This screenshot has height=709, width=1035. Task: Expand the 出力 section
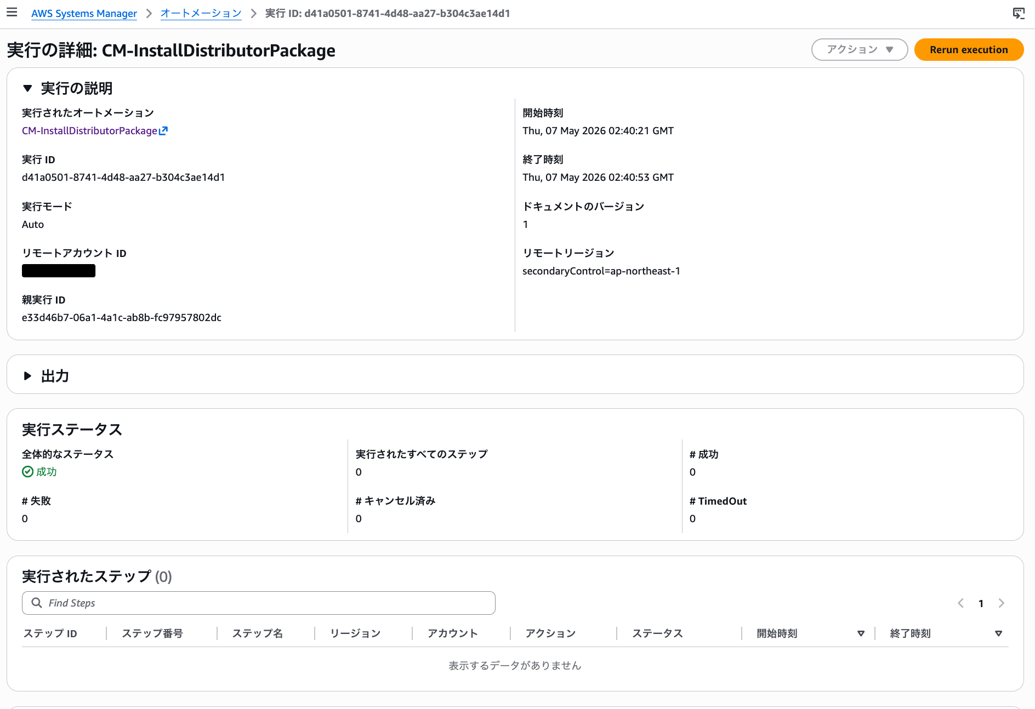point(27,376)
